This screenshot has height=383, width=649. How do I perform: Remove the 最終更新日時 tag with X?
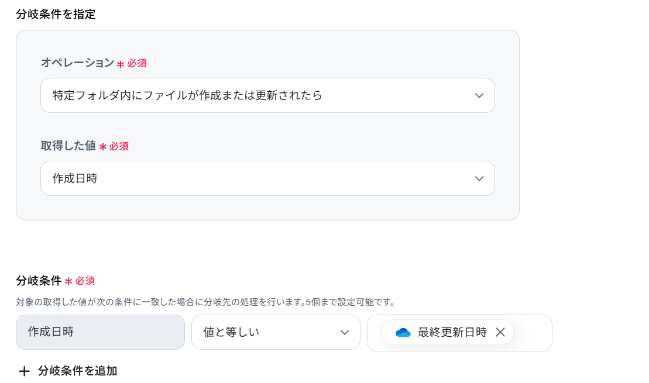pyautogui.click(x=500, y=332)
